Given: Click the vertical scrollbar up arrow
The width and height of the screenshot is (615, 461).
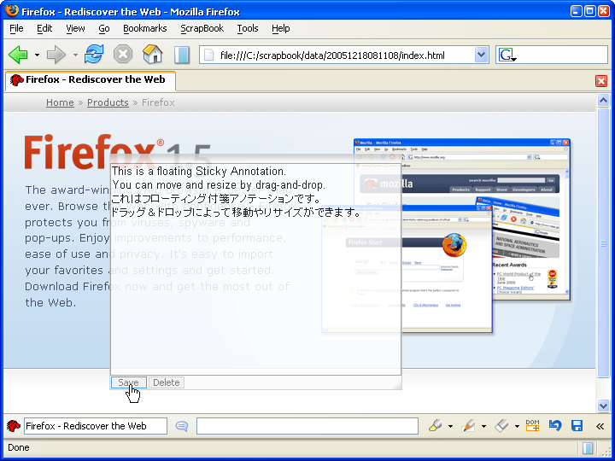Looking at the screenshot, I should (x=603, y=101).
